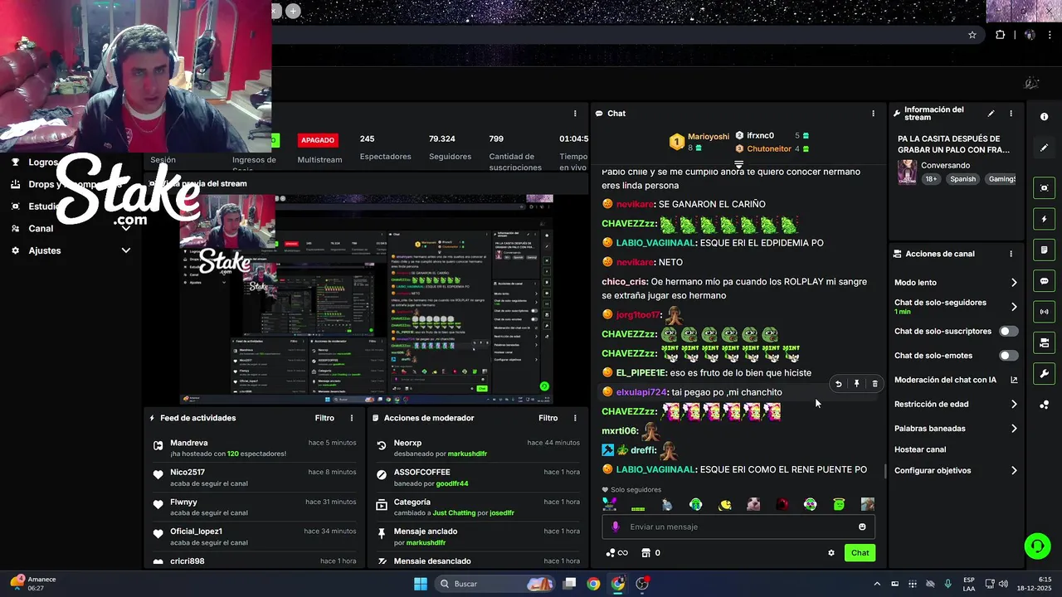Open Ajustes in left navigation
The width and height of the screenshot is (1062, 597).
click(45, 250)
